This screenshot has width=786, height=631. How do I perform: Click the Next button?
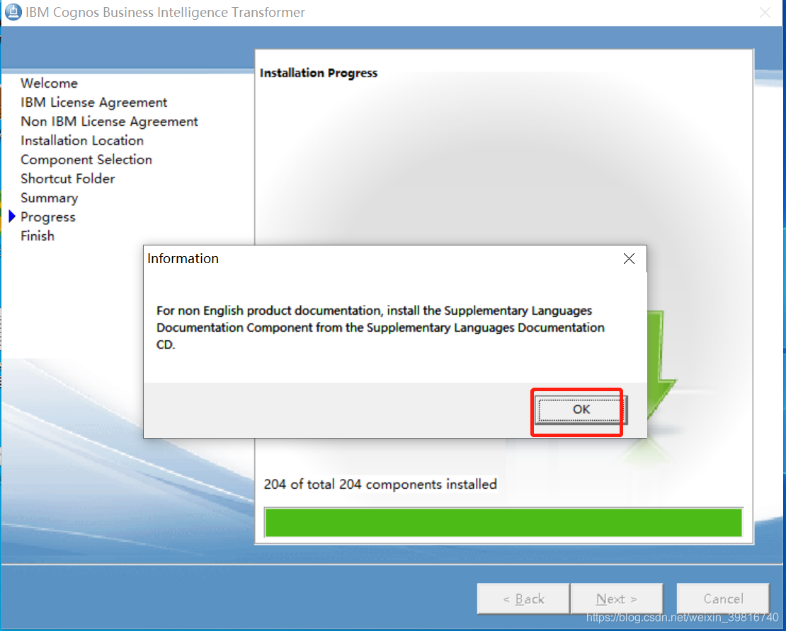[617, 598]
